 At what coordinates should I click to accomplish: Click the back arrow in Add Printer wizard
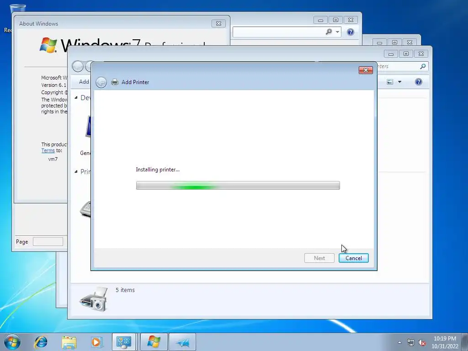pyautogui.click(x=101, y=82)
